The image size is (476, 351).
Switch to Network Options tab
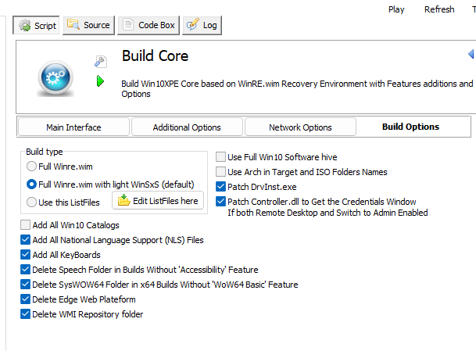300,127
